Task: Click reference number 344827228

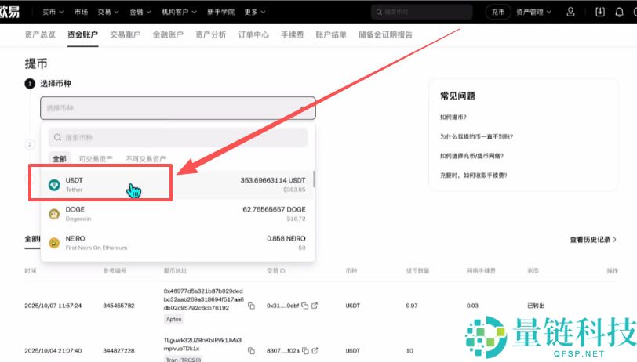Action: click(x=118, y=350)
